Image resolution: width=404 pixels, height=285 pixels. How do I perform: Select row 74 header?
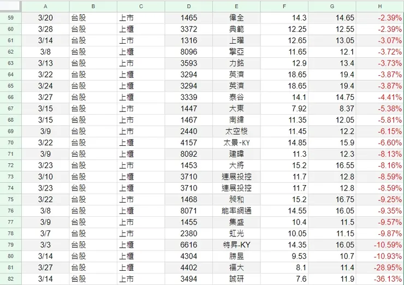(x=10, y=188)
